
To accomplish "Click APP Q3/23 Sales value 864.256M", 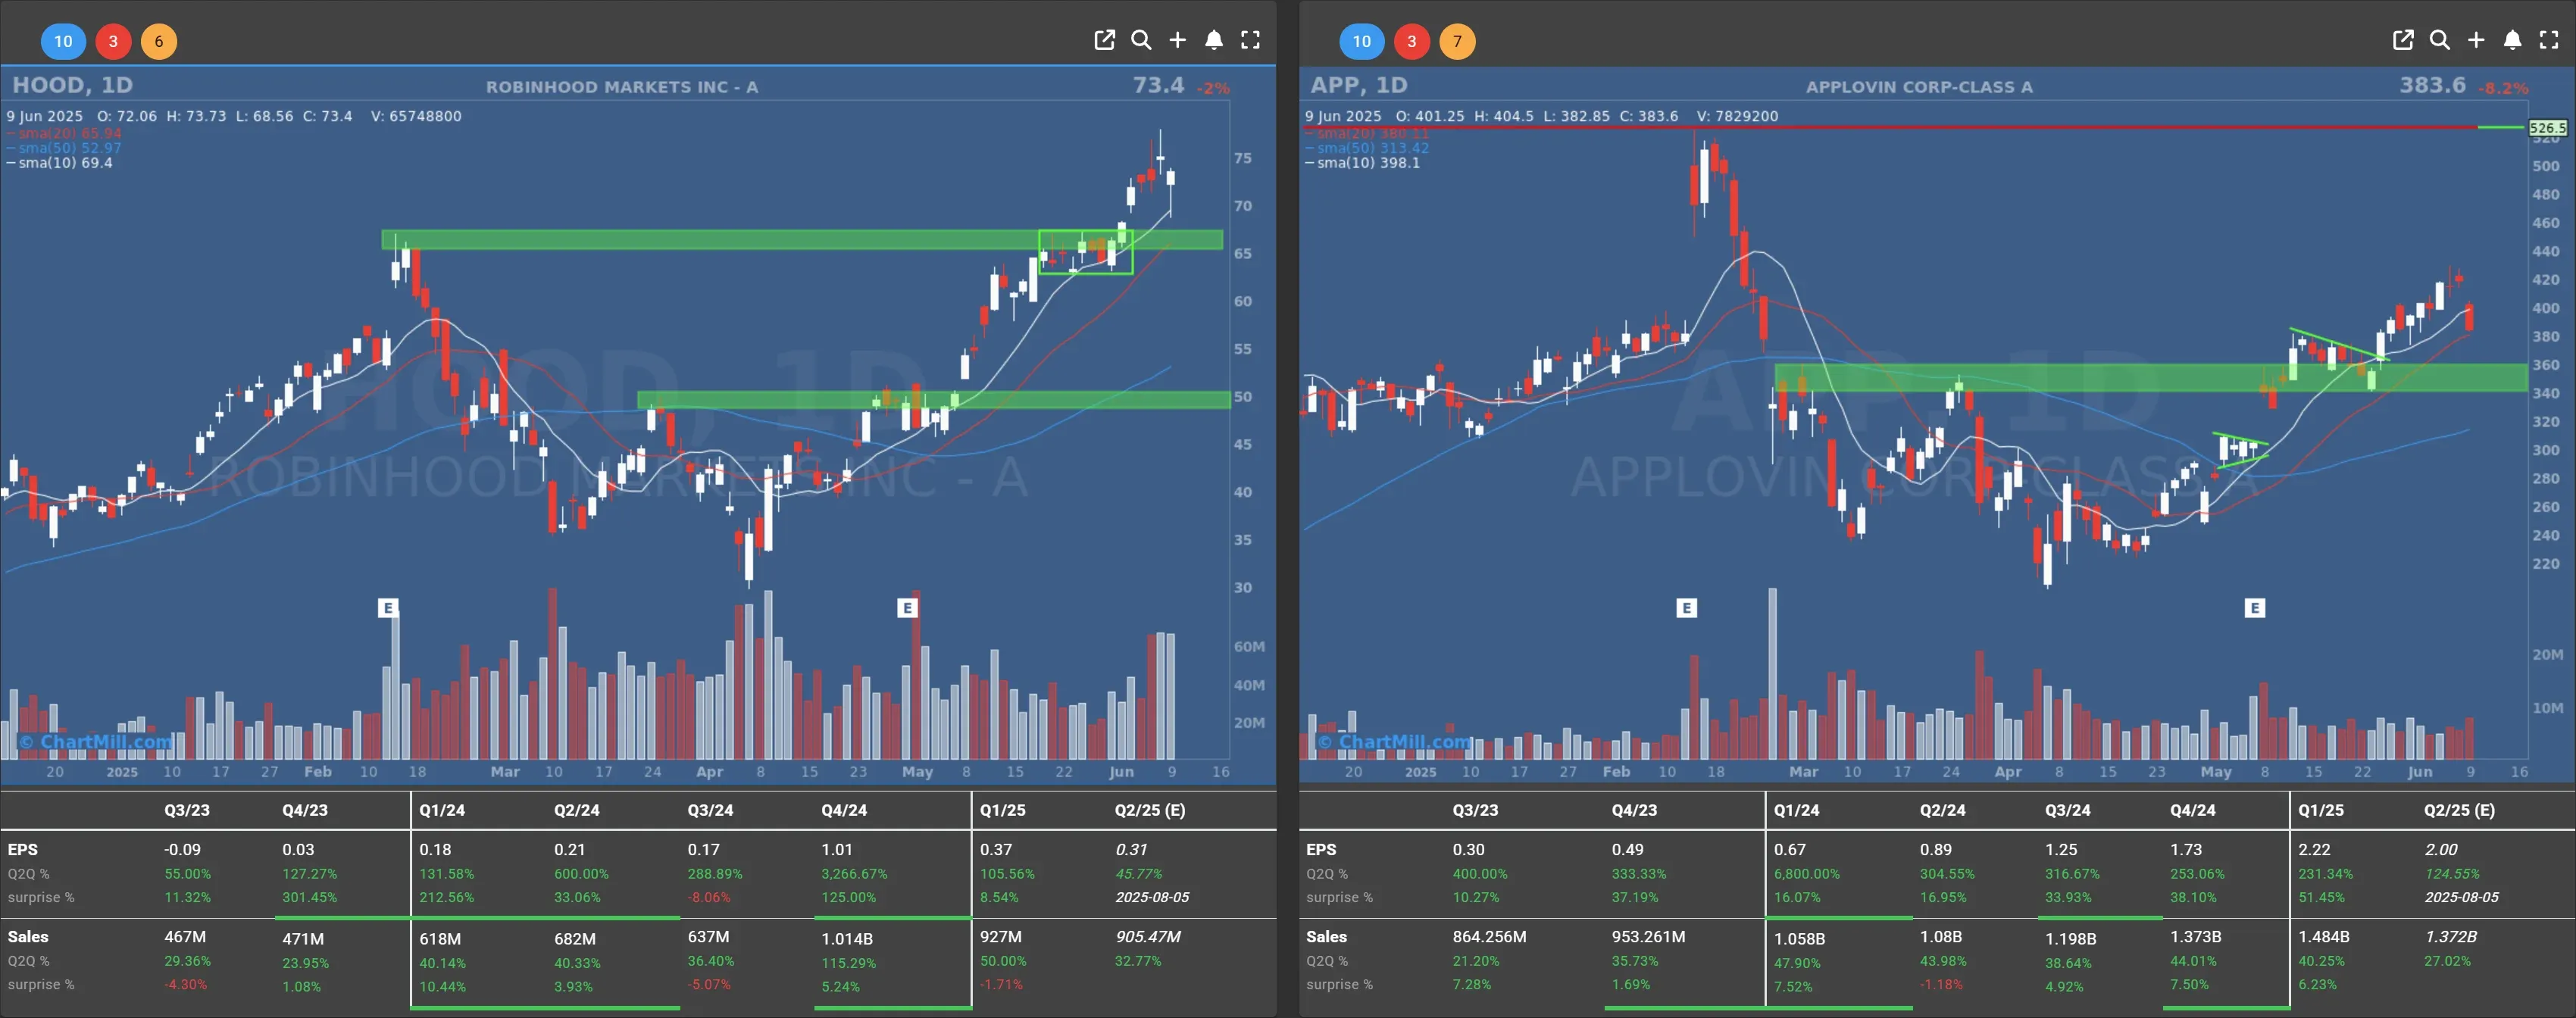I will click(x=1489, y=937).
